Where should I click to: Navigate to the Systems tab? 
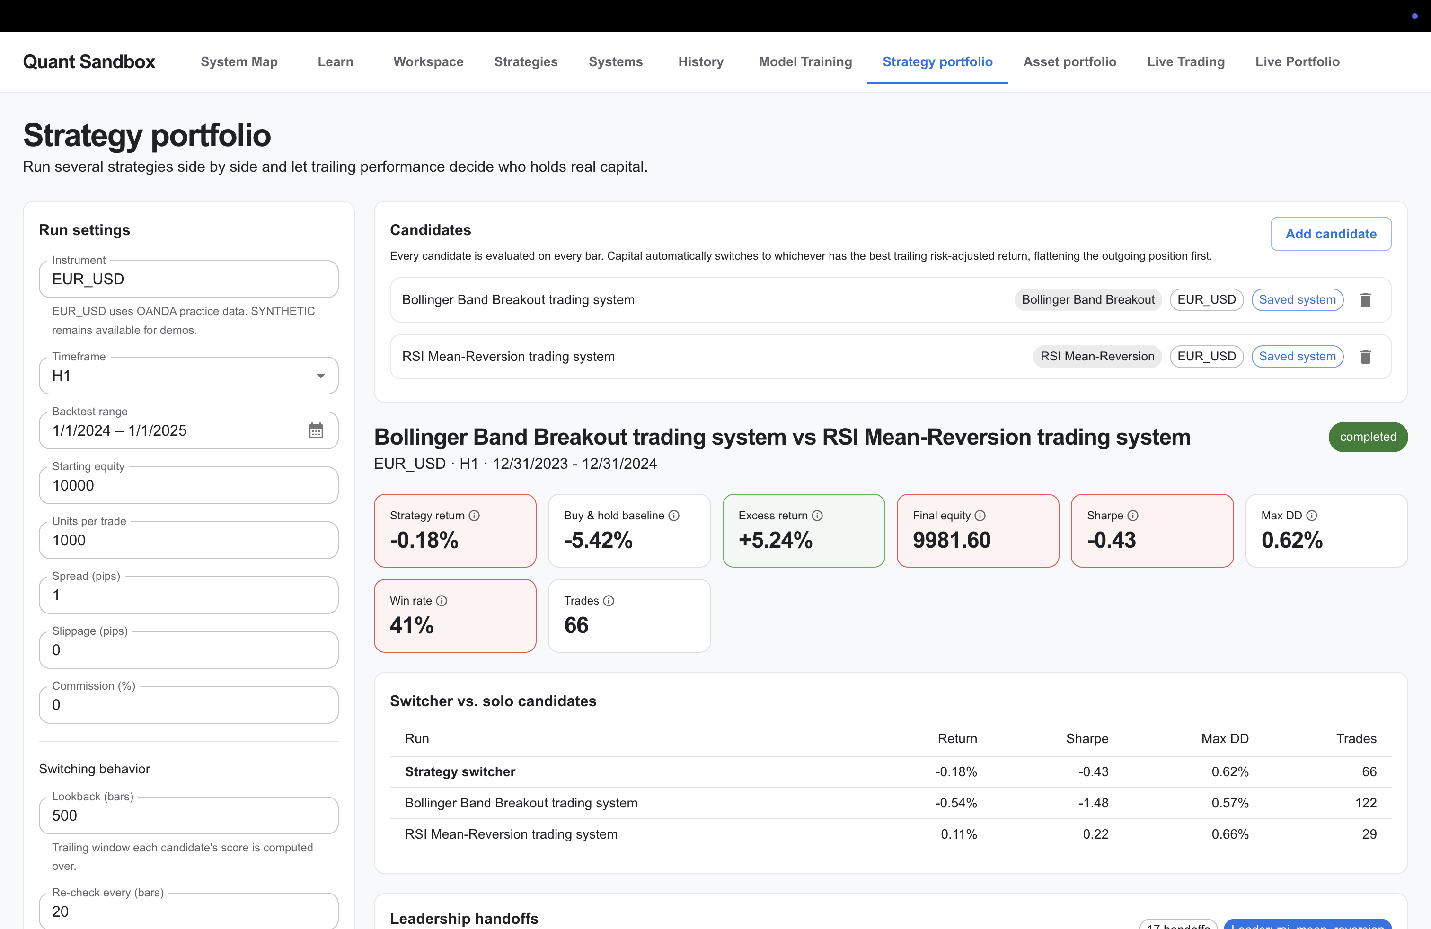[615, 62]
